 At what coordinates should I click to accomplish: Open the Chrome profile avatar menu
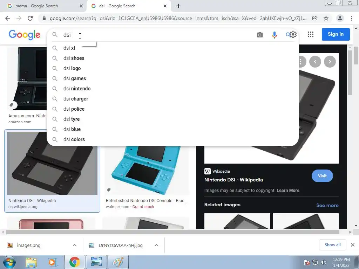340,18
